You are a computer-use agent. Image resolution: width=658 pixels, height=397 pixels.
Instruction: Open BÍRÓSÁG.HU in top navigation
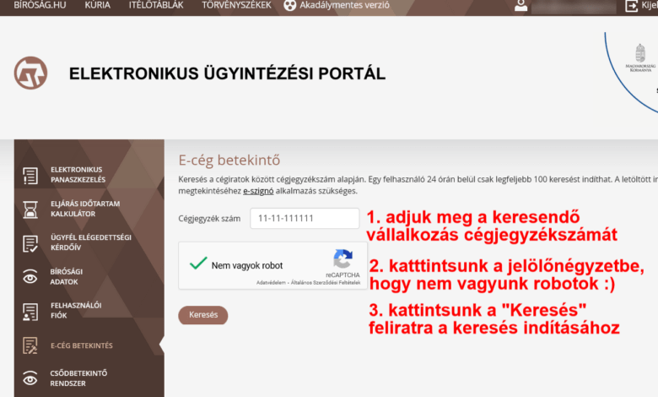point(40,5)
